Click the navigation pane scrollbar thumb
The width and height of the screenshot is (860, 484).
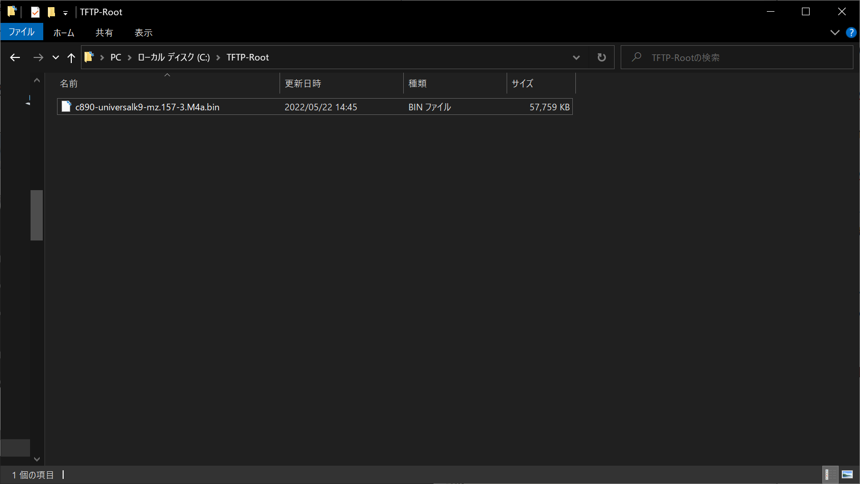(37, 215)
